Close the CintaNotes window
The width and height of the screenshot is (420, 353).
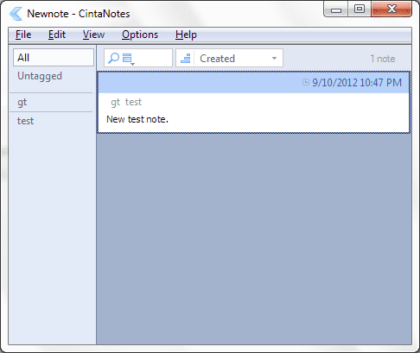click(391, 9)
